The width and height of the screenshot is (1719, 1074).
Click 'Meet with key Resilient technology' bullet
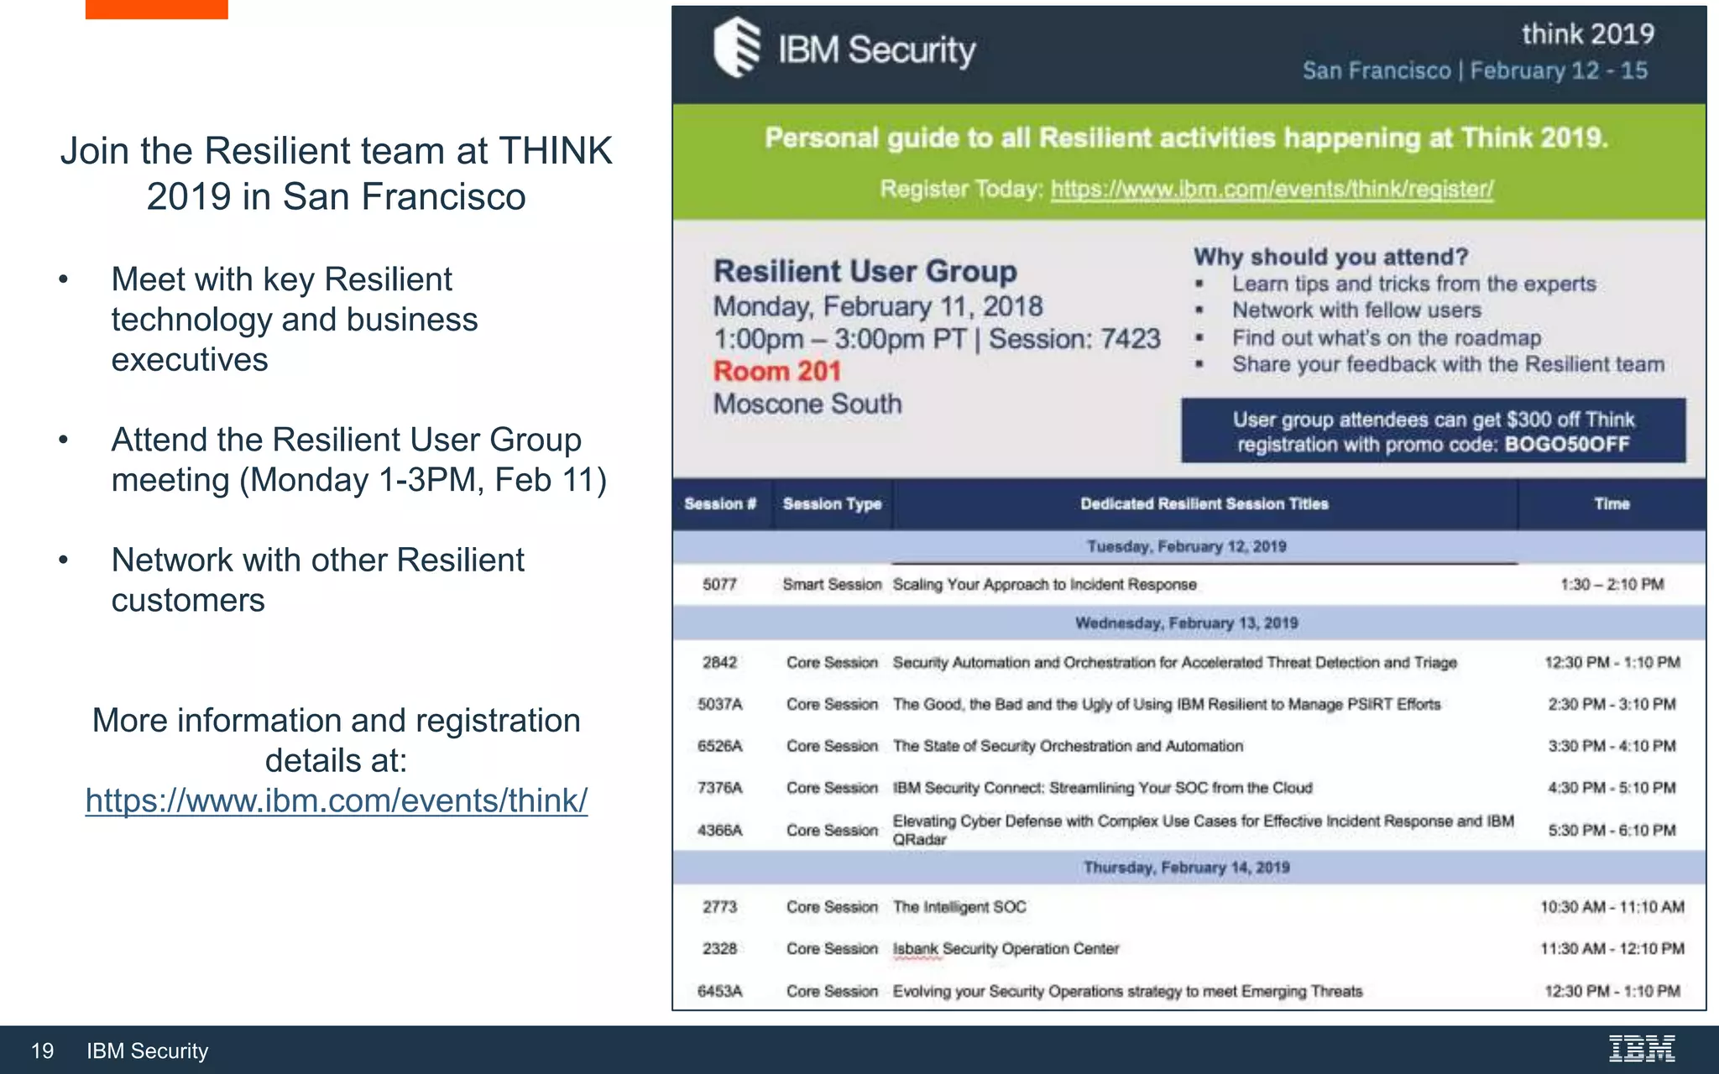295,320
